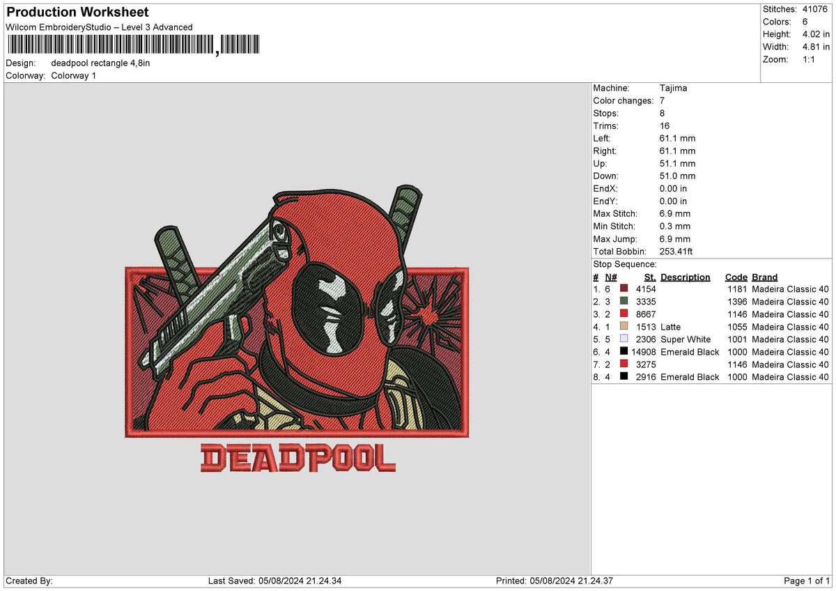Open the Colorway 1 selector
The width and height of the screenshot is (836, 591).
pyautogui.click(x=74, y=75)
